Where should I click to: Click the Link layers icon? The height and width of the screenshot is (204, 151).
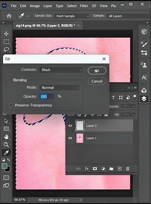[x=78, y=169]
